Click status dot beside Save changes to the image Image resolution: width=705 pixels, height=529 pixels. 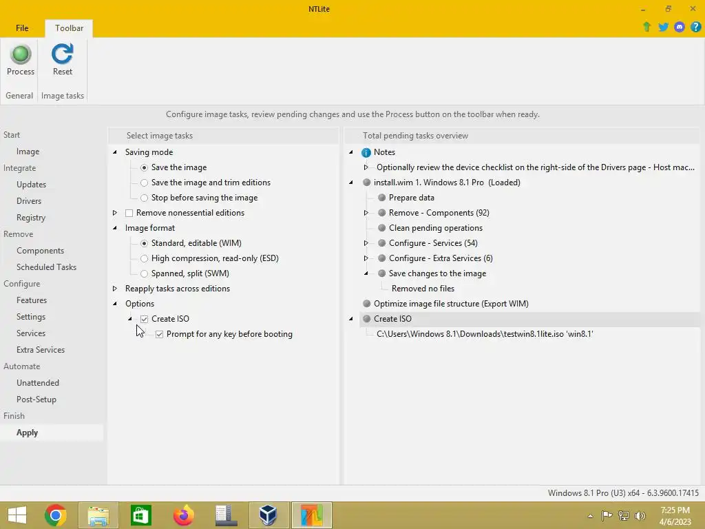click(381, 273)
